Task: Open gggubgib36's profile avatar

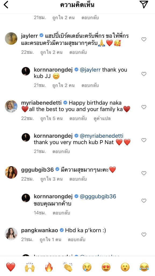Action: coord(11,172)
